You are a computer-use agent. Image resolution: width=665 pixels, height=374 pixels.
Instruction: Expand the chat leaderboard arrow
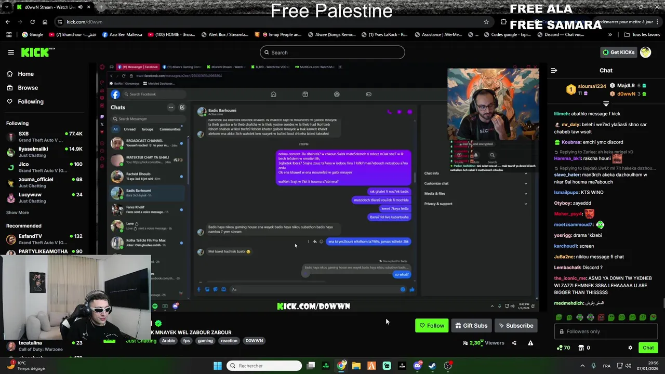606,104
